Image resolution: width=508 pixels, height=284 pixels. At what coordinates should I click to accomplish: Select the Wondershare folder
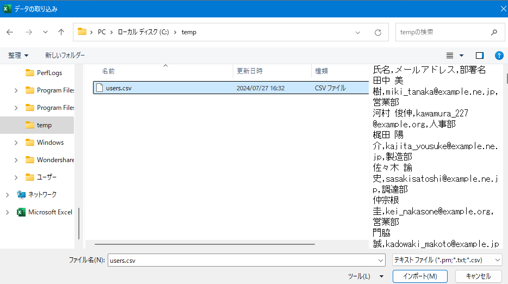click(x=49, y=160)
